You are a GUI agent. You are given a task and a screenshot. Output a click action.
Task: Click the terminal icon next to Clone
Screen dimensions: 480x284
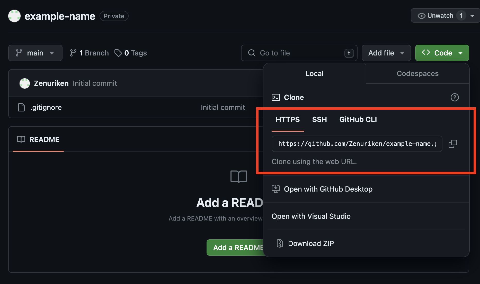pos(276,97)
